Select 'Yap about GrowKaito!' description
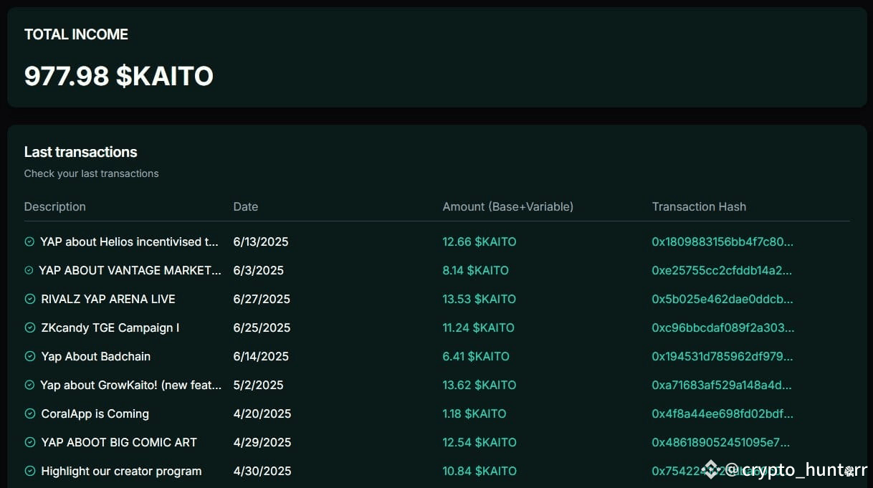The image size is (873, 488). tap(131, 386)
